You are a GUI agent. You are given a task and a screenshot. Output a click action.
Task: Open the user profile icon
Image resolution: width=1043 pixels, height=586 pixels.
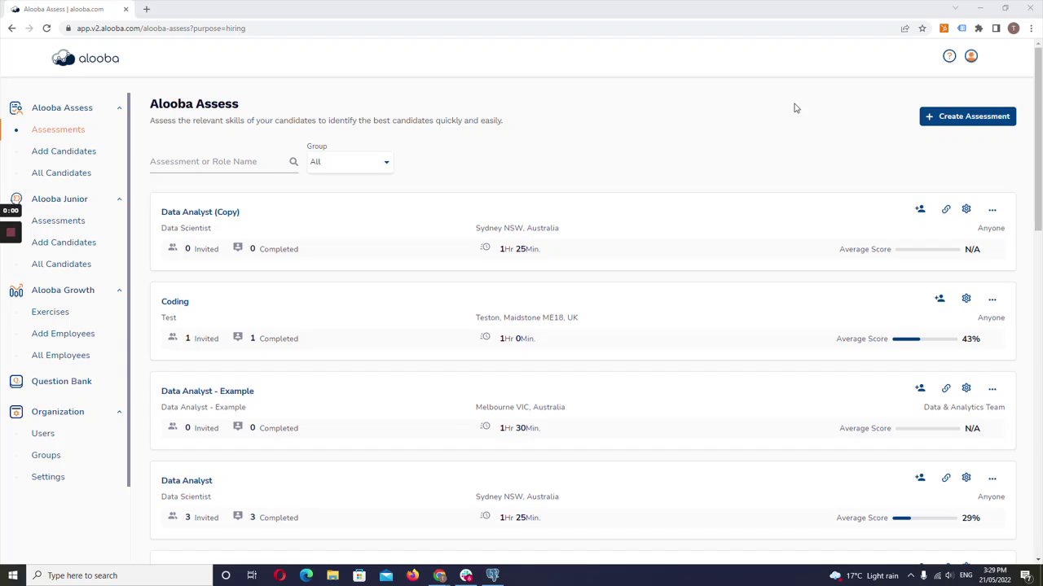click(970, 56)
